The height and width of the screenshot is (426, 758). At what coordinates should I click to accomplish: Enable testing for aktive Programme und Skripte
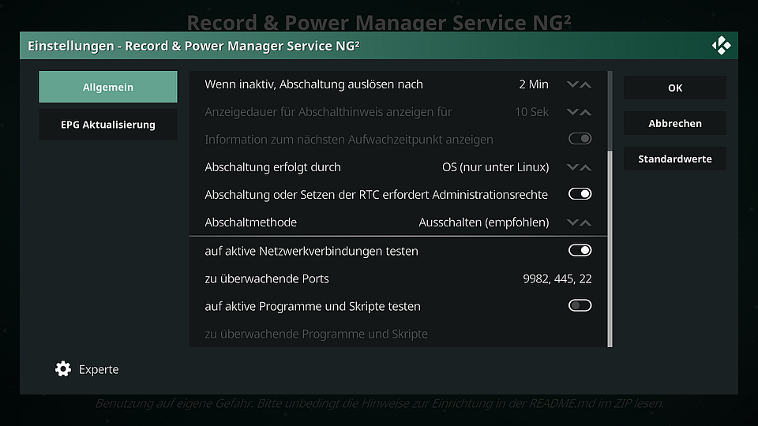[x=580, y=306]
